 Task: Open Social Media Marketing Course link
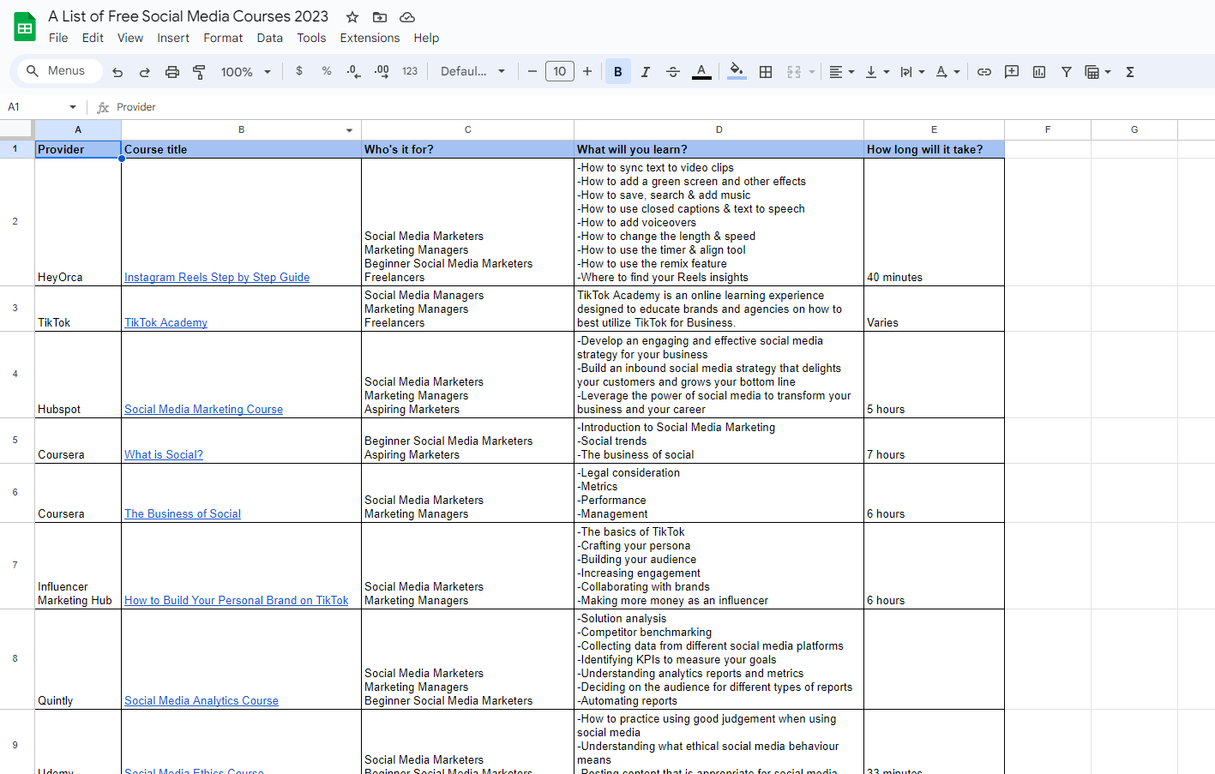tap(203, 409)
